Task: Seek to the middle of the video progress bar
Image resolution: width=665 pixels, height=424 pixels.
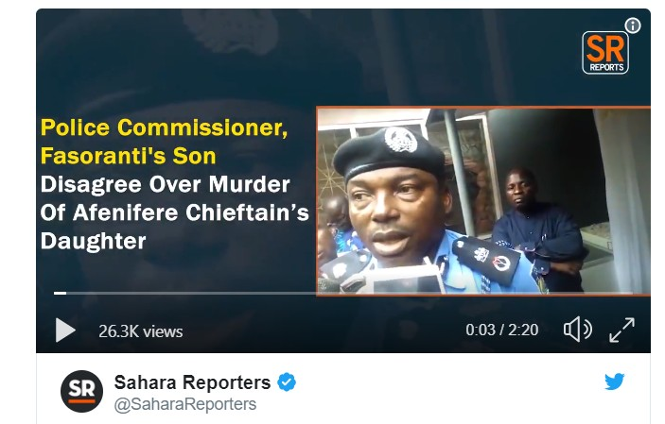Action: (343, 294)
